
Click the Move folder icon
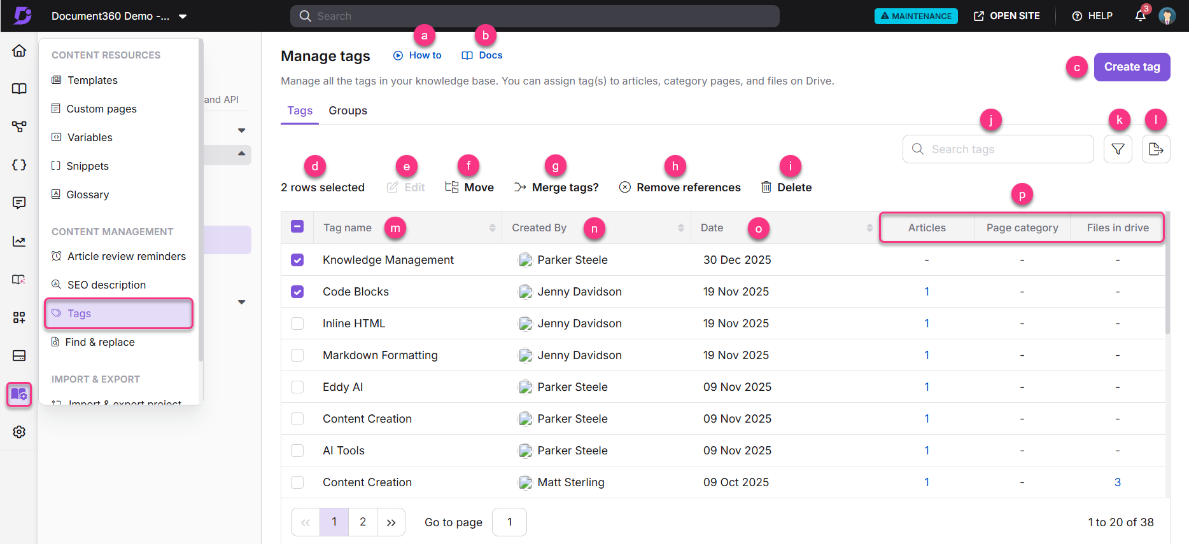coord(452,187)
